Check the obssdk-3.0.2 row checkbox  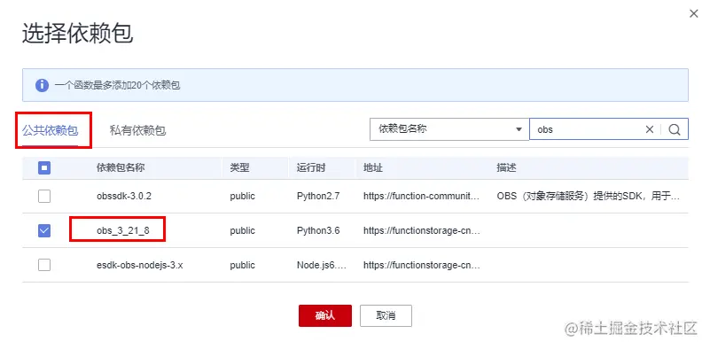click(x=44, y=196)
